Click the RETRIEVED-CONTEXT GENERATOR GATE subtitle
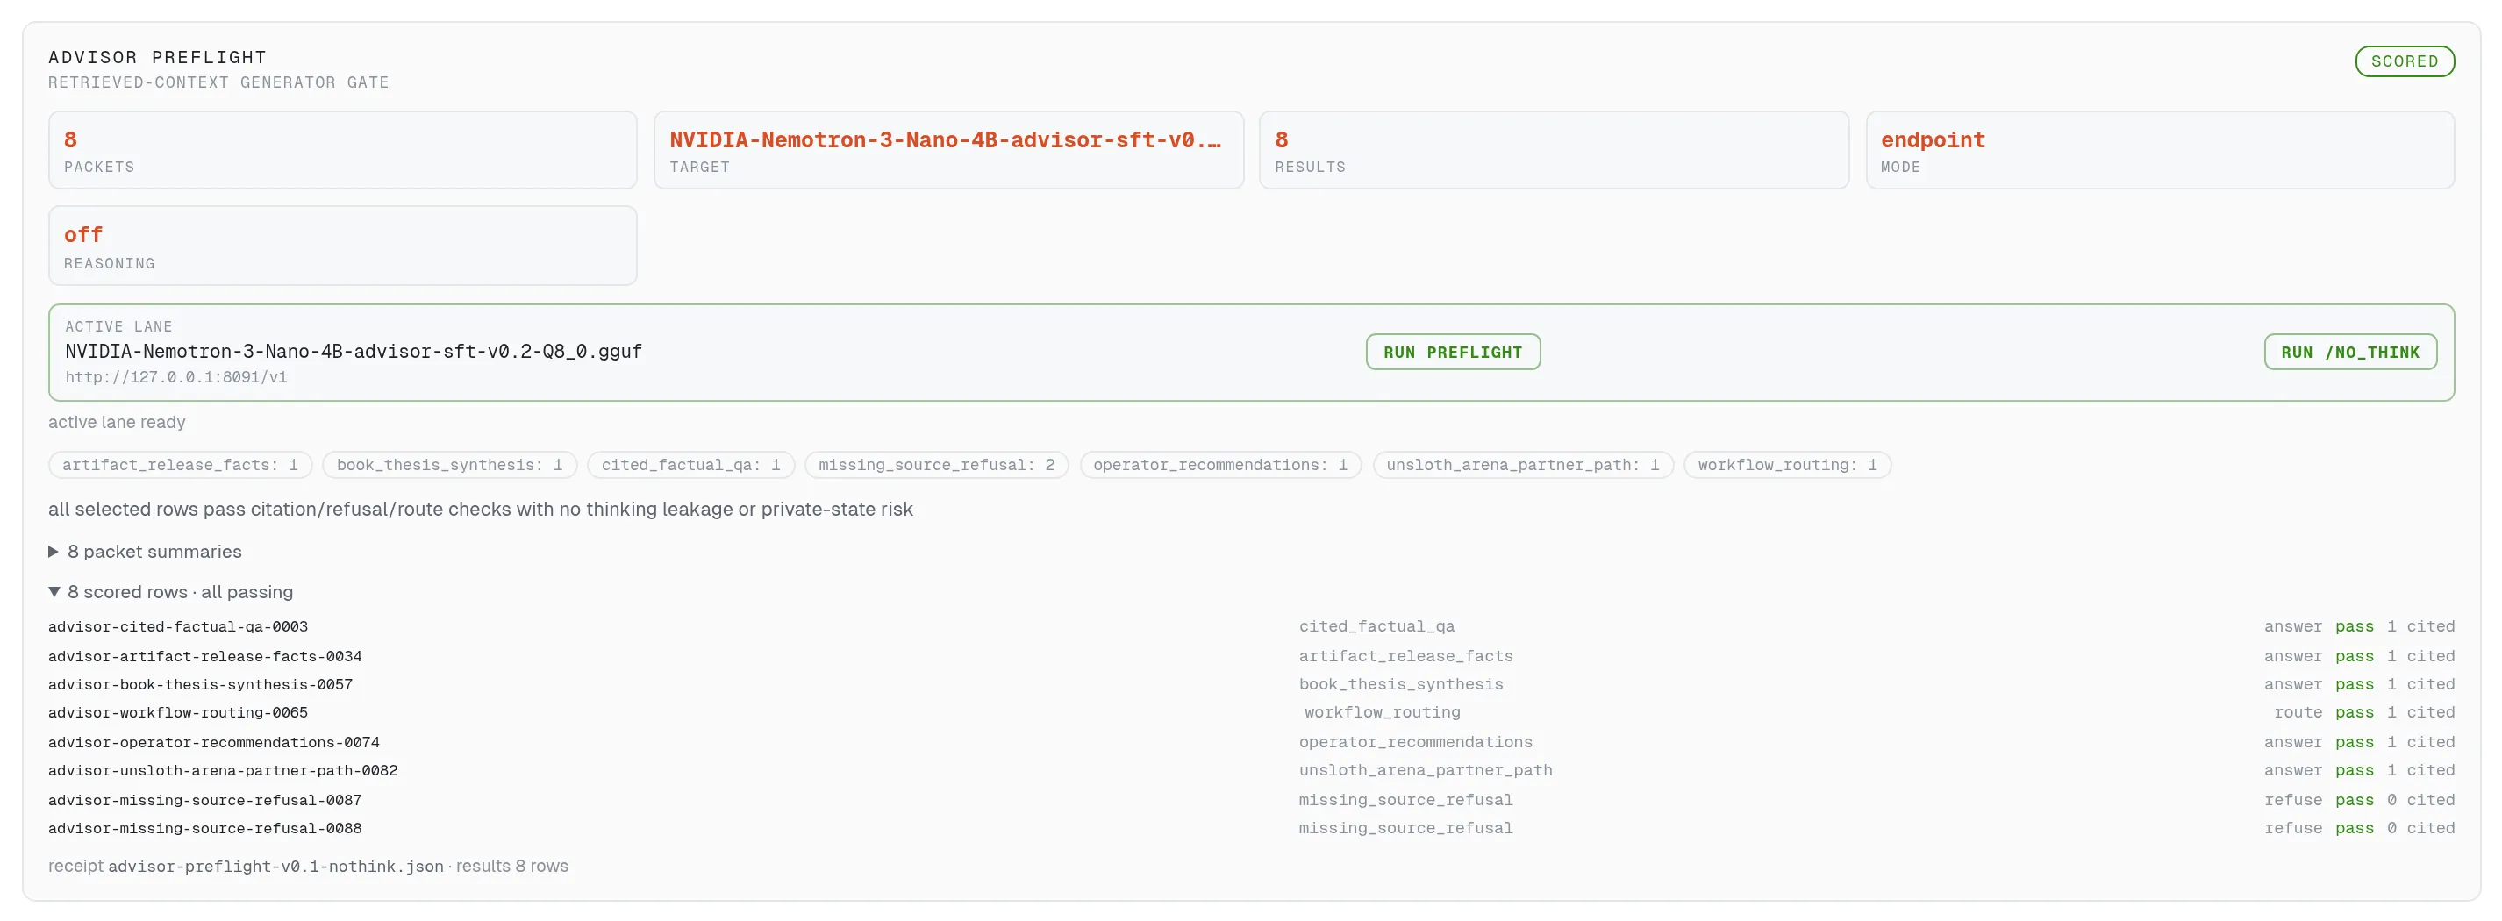 (x=218, y=82)
